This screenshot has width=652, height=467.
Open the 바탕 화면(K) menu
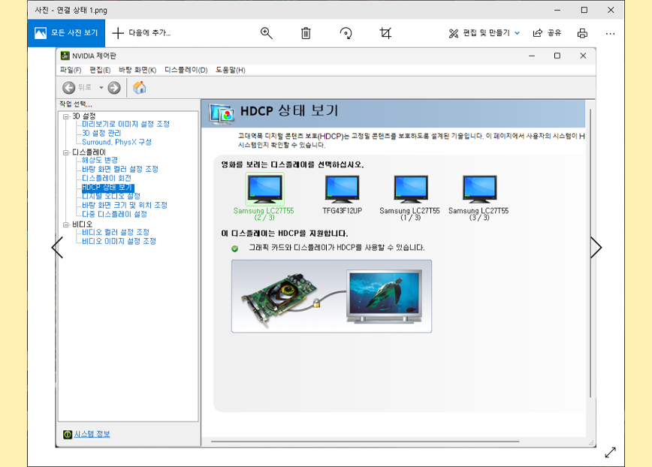tap(137, 70)
